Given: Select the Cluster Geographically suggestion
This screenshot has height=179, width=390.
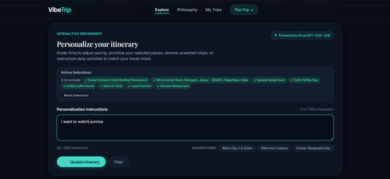Looking at the screenshot, I should click(x=313, y=148).
